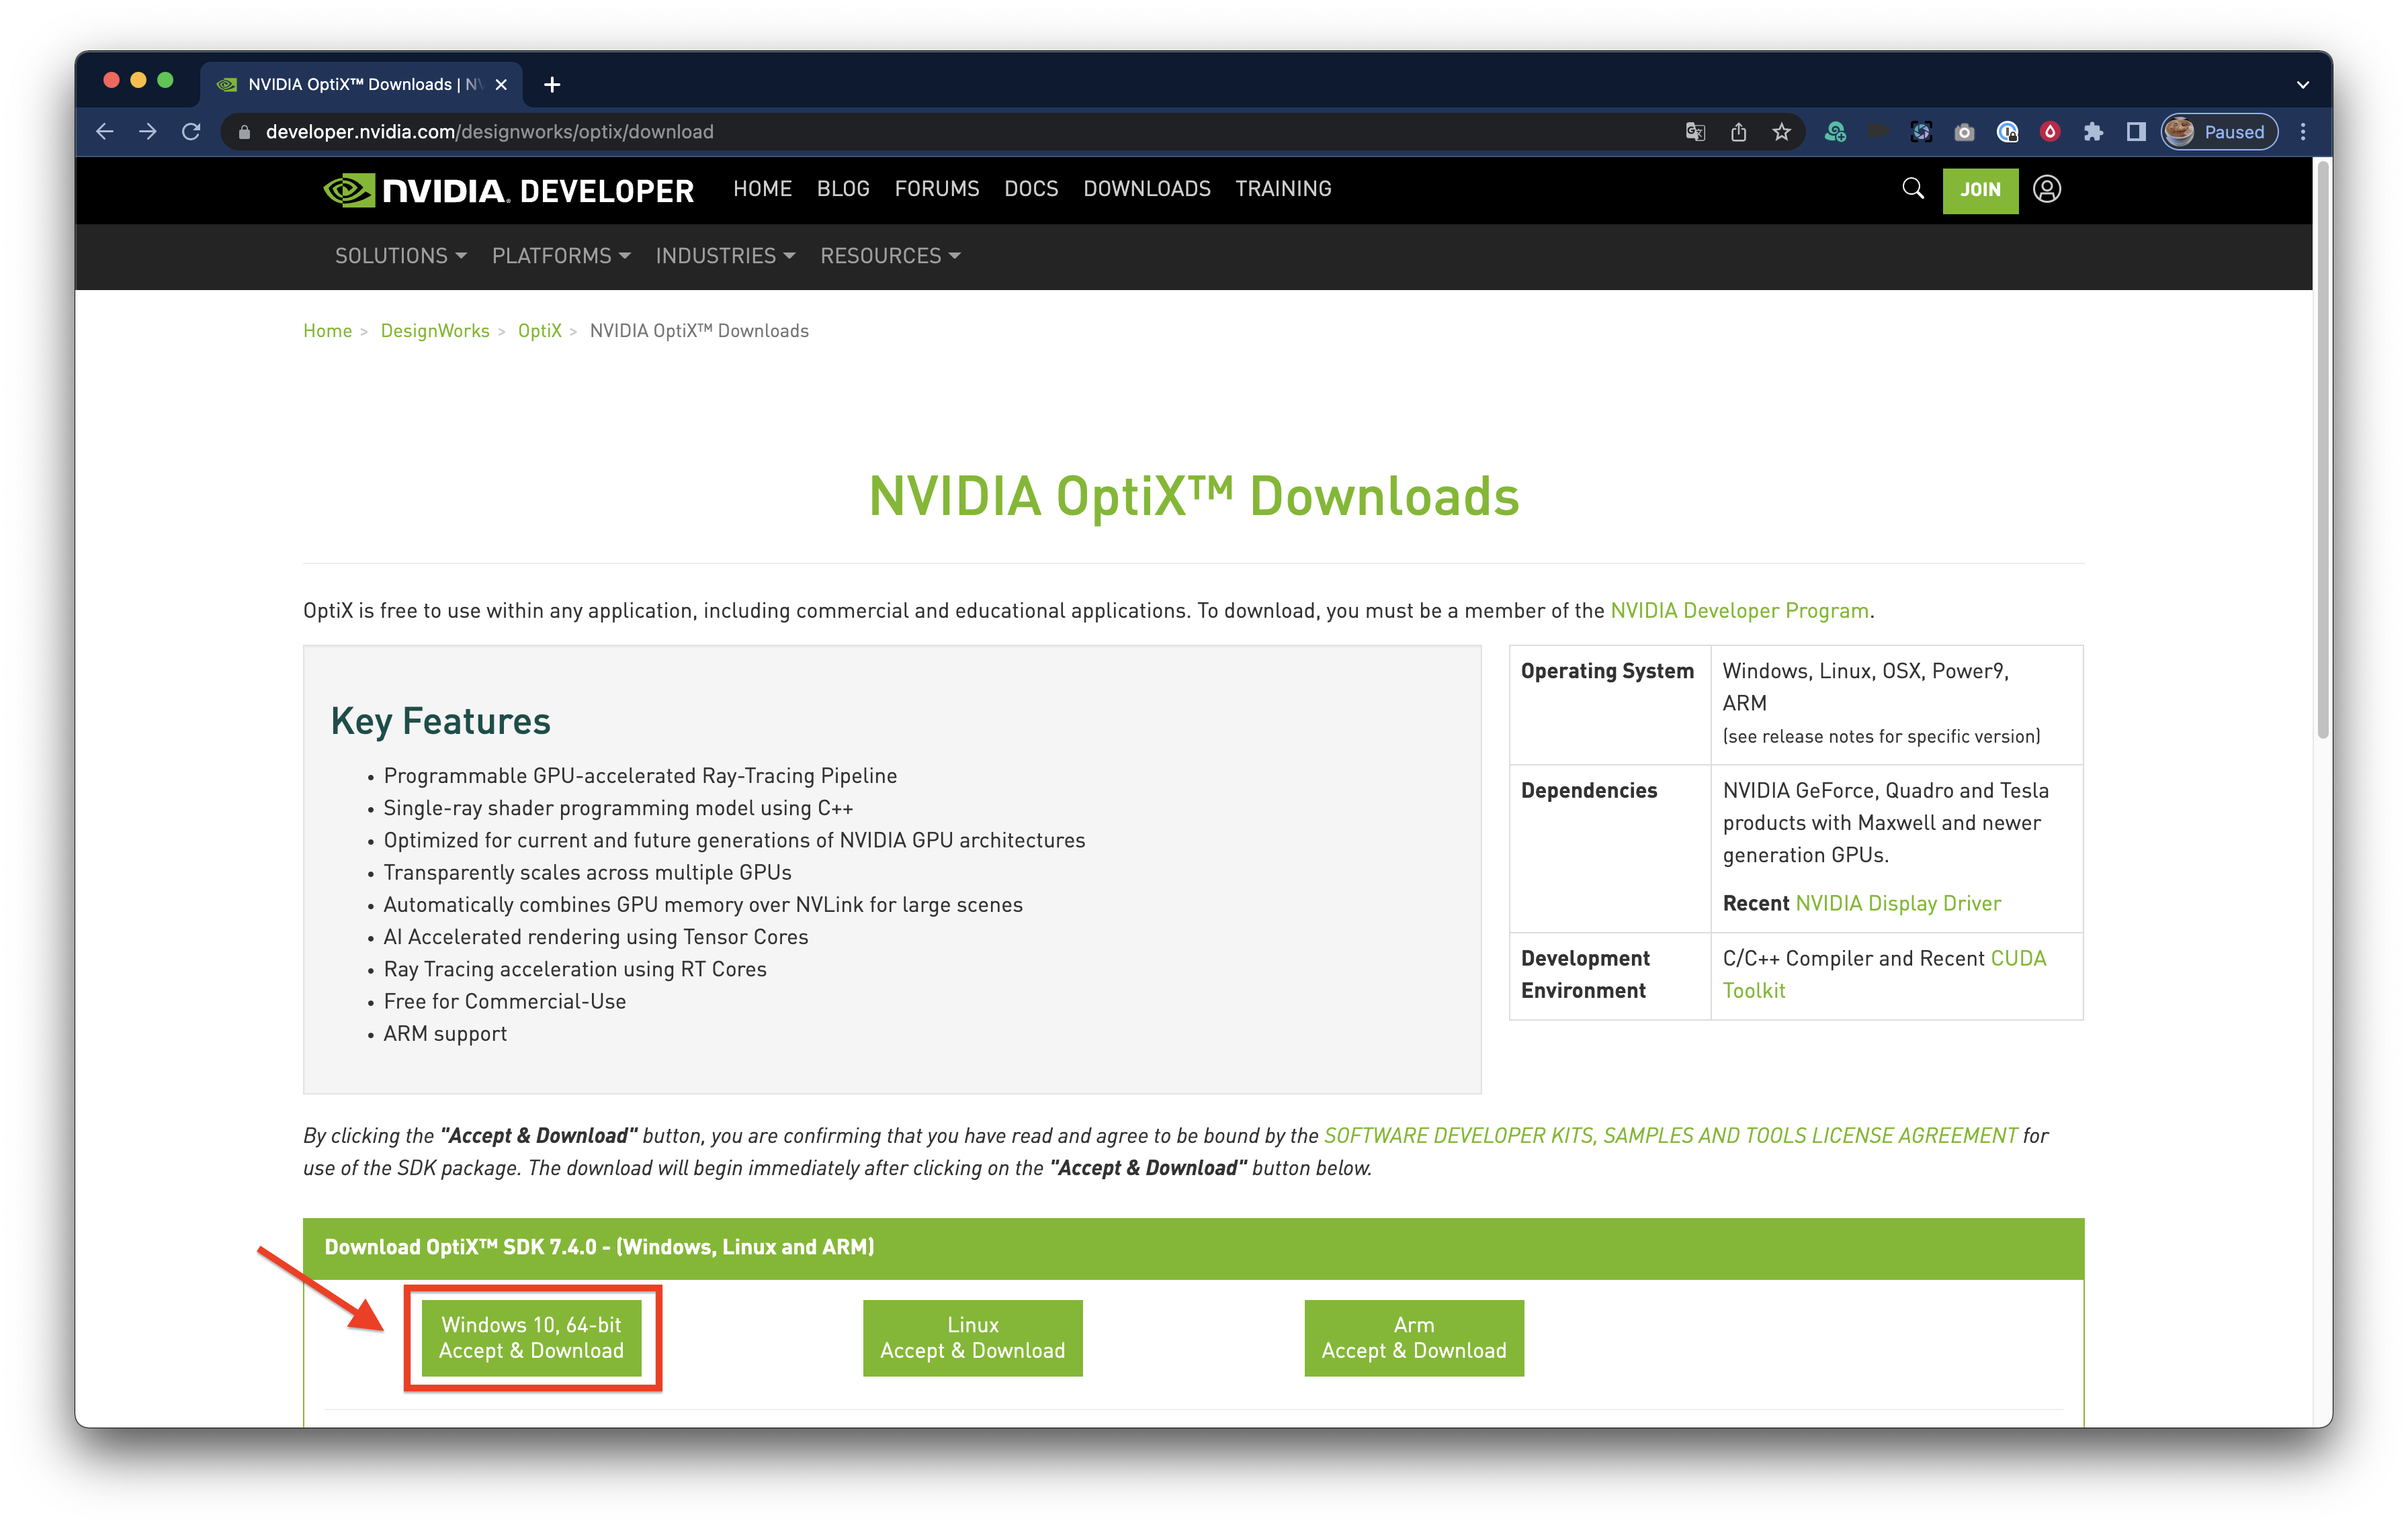Open the NVIDIA Developer Program link
Screen dimensions: 2408x1527
click(x=1739, y=610)
